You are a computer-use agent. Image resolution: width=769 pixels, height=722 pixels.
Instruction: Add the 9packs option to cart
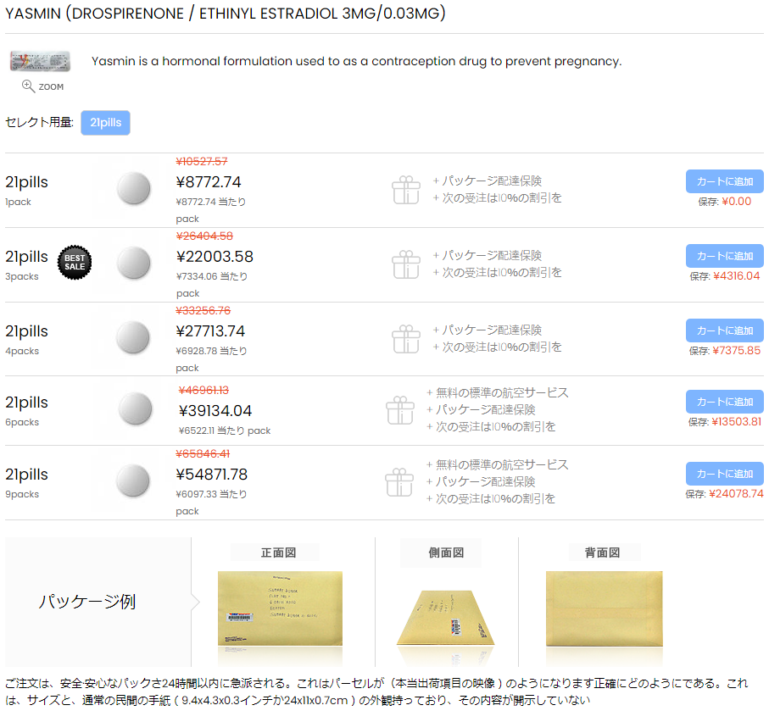[x=724, y=474]
